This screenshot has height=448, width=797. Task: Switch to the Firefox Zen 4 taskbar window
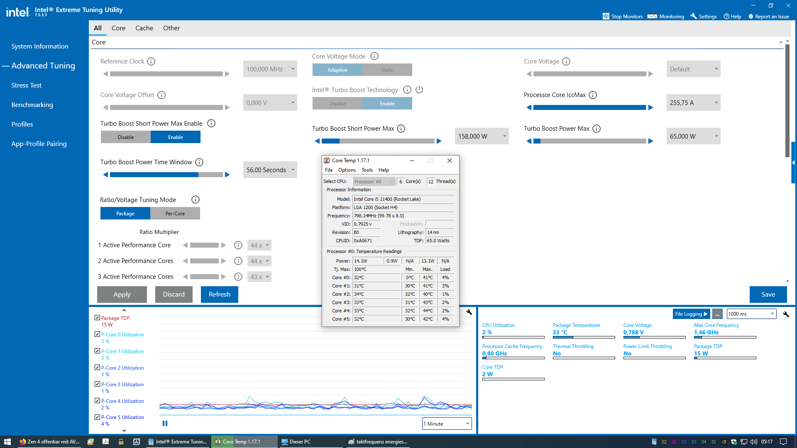(50, 442)
